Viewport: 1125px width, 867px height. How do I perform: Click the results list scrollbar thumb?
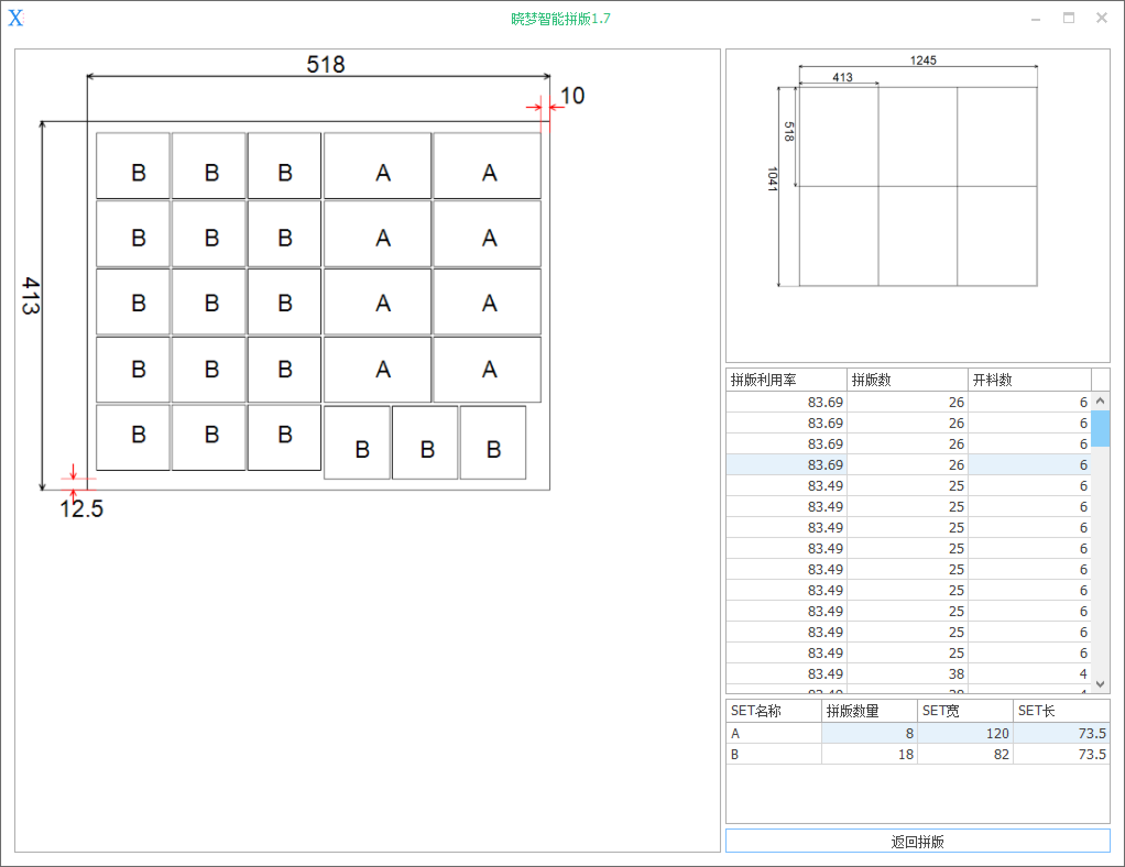click(1100, 429)
